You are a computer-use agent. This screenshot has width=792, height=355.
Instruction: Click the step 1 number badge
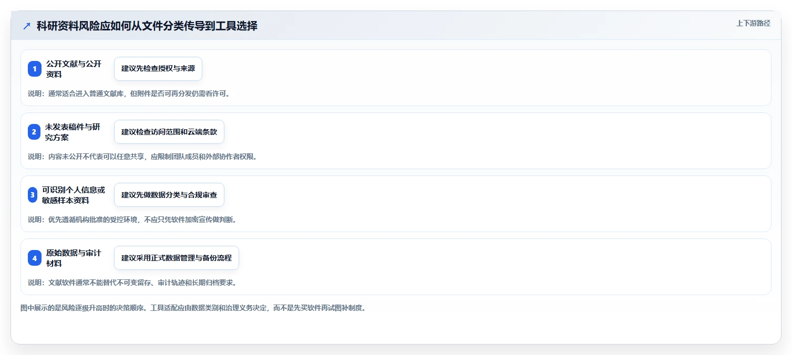tap(35, 69)
